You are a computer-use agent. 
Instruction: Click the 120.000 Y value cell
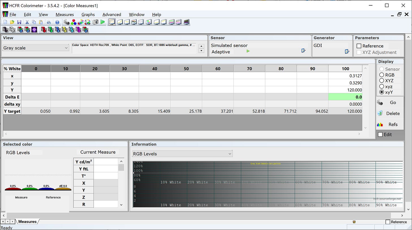(x=345, y=90)
